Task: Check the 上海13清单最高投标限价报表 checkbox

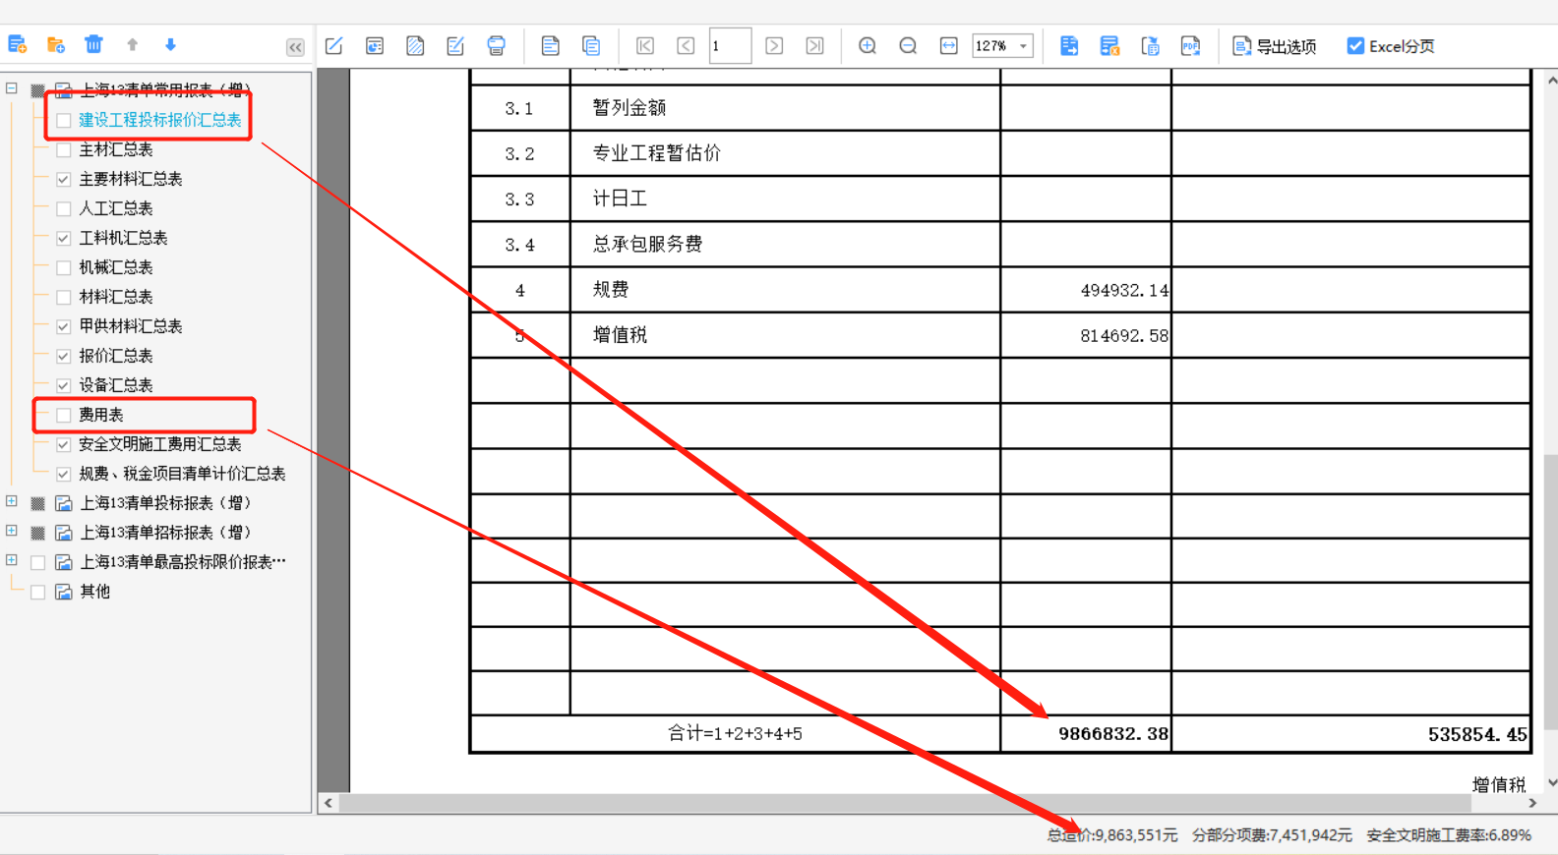Action: [38, 562]
